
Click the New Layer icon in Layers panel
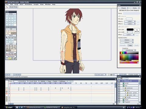119,78
